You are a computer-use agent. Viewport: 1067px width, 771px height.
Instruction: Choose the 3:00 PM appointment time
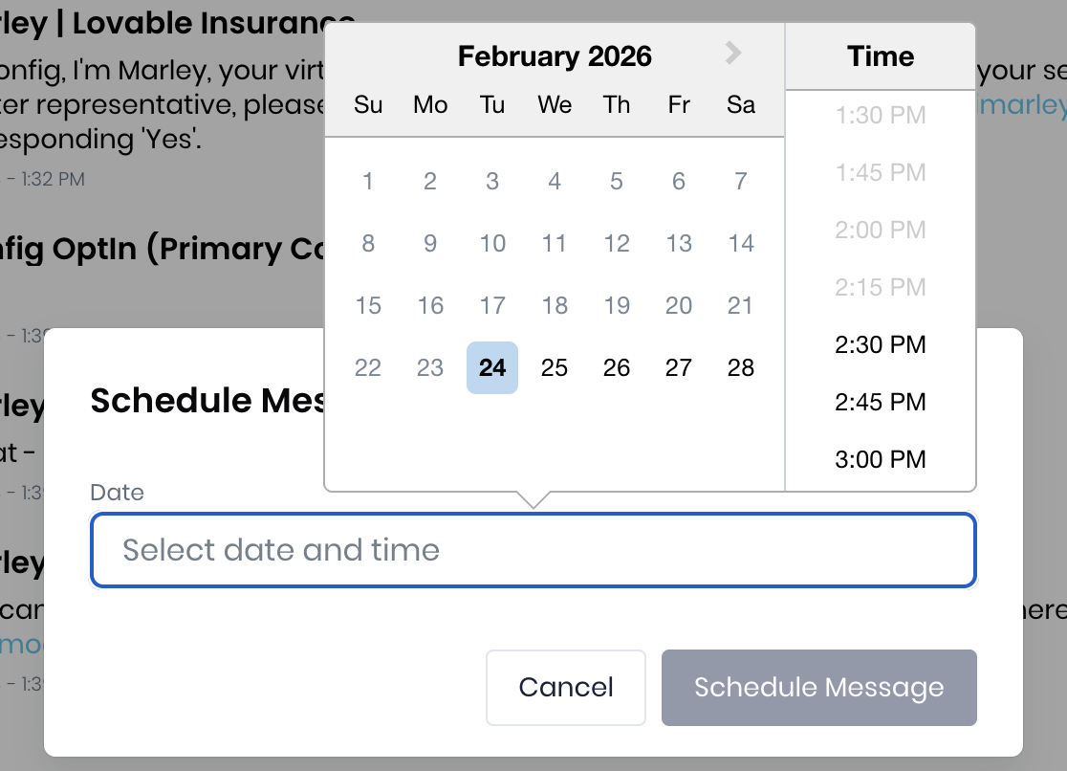click(x=880, y=459)
